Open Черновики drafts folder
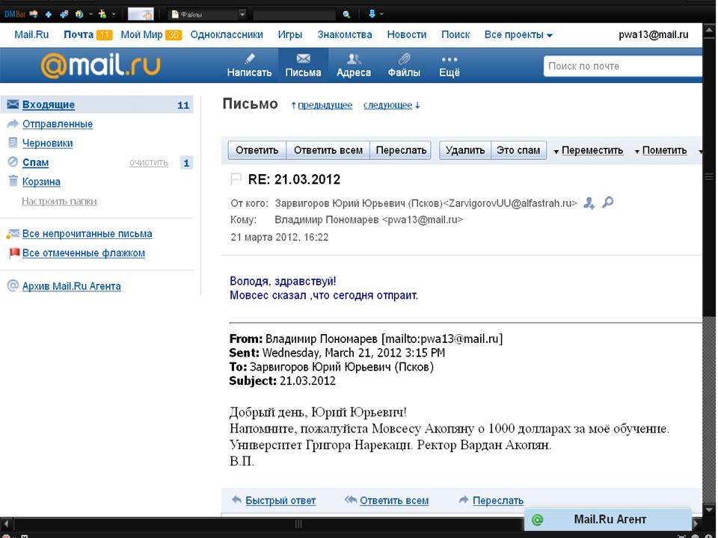 coord(48,143)
